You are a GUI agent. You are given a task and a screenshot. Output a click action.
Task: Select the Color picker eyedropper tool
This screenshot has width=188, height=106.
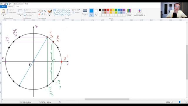pos(42,14)
